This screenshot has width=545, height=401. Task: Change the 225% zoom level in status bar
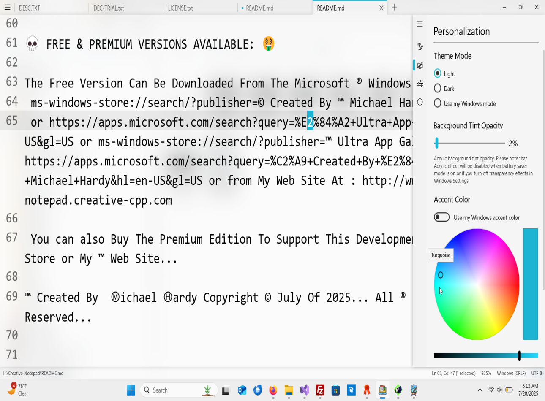[486, 373]
